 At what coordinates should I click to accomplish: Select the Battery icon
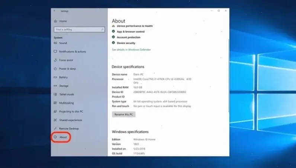point(55,77)
